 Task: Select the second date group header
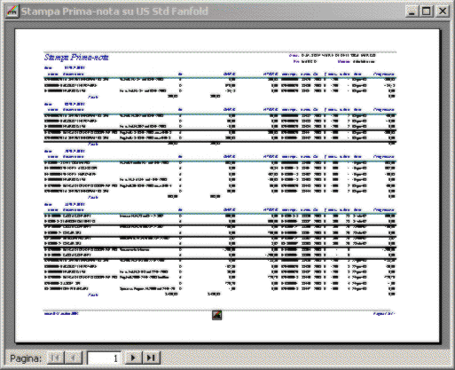click(65, 104)
